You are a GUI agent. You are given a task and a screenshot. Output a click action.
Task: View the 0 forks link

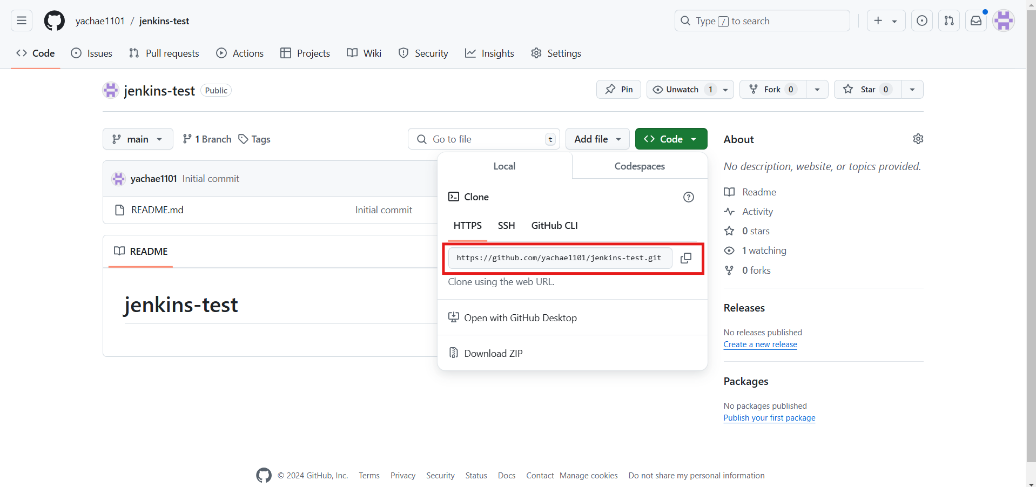[747, 270]
